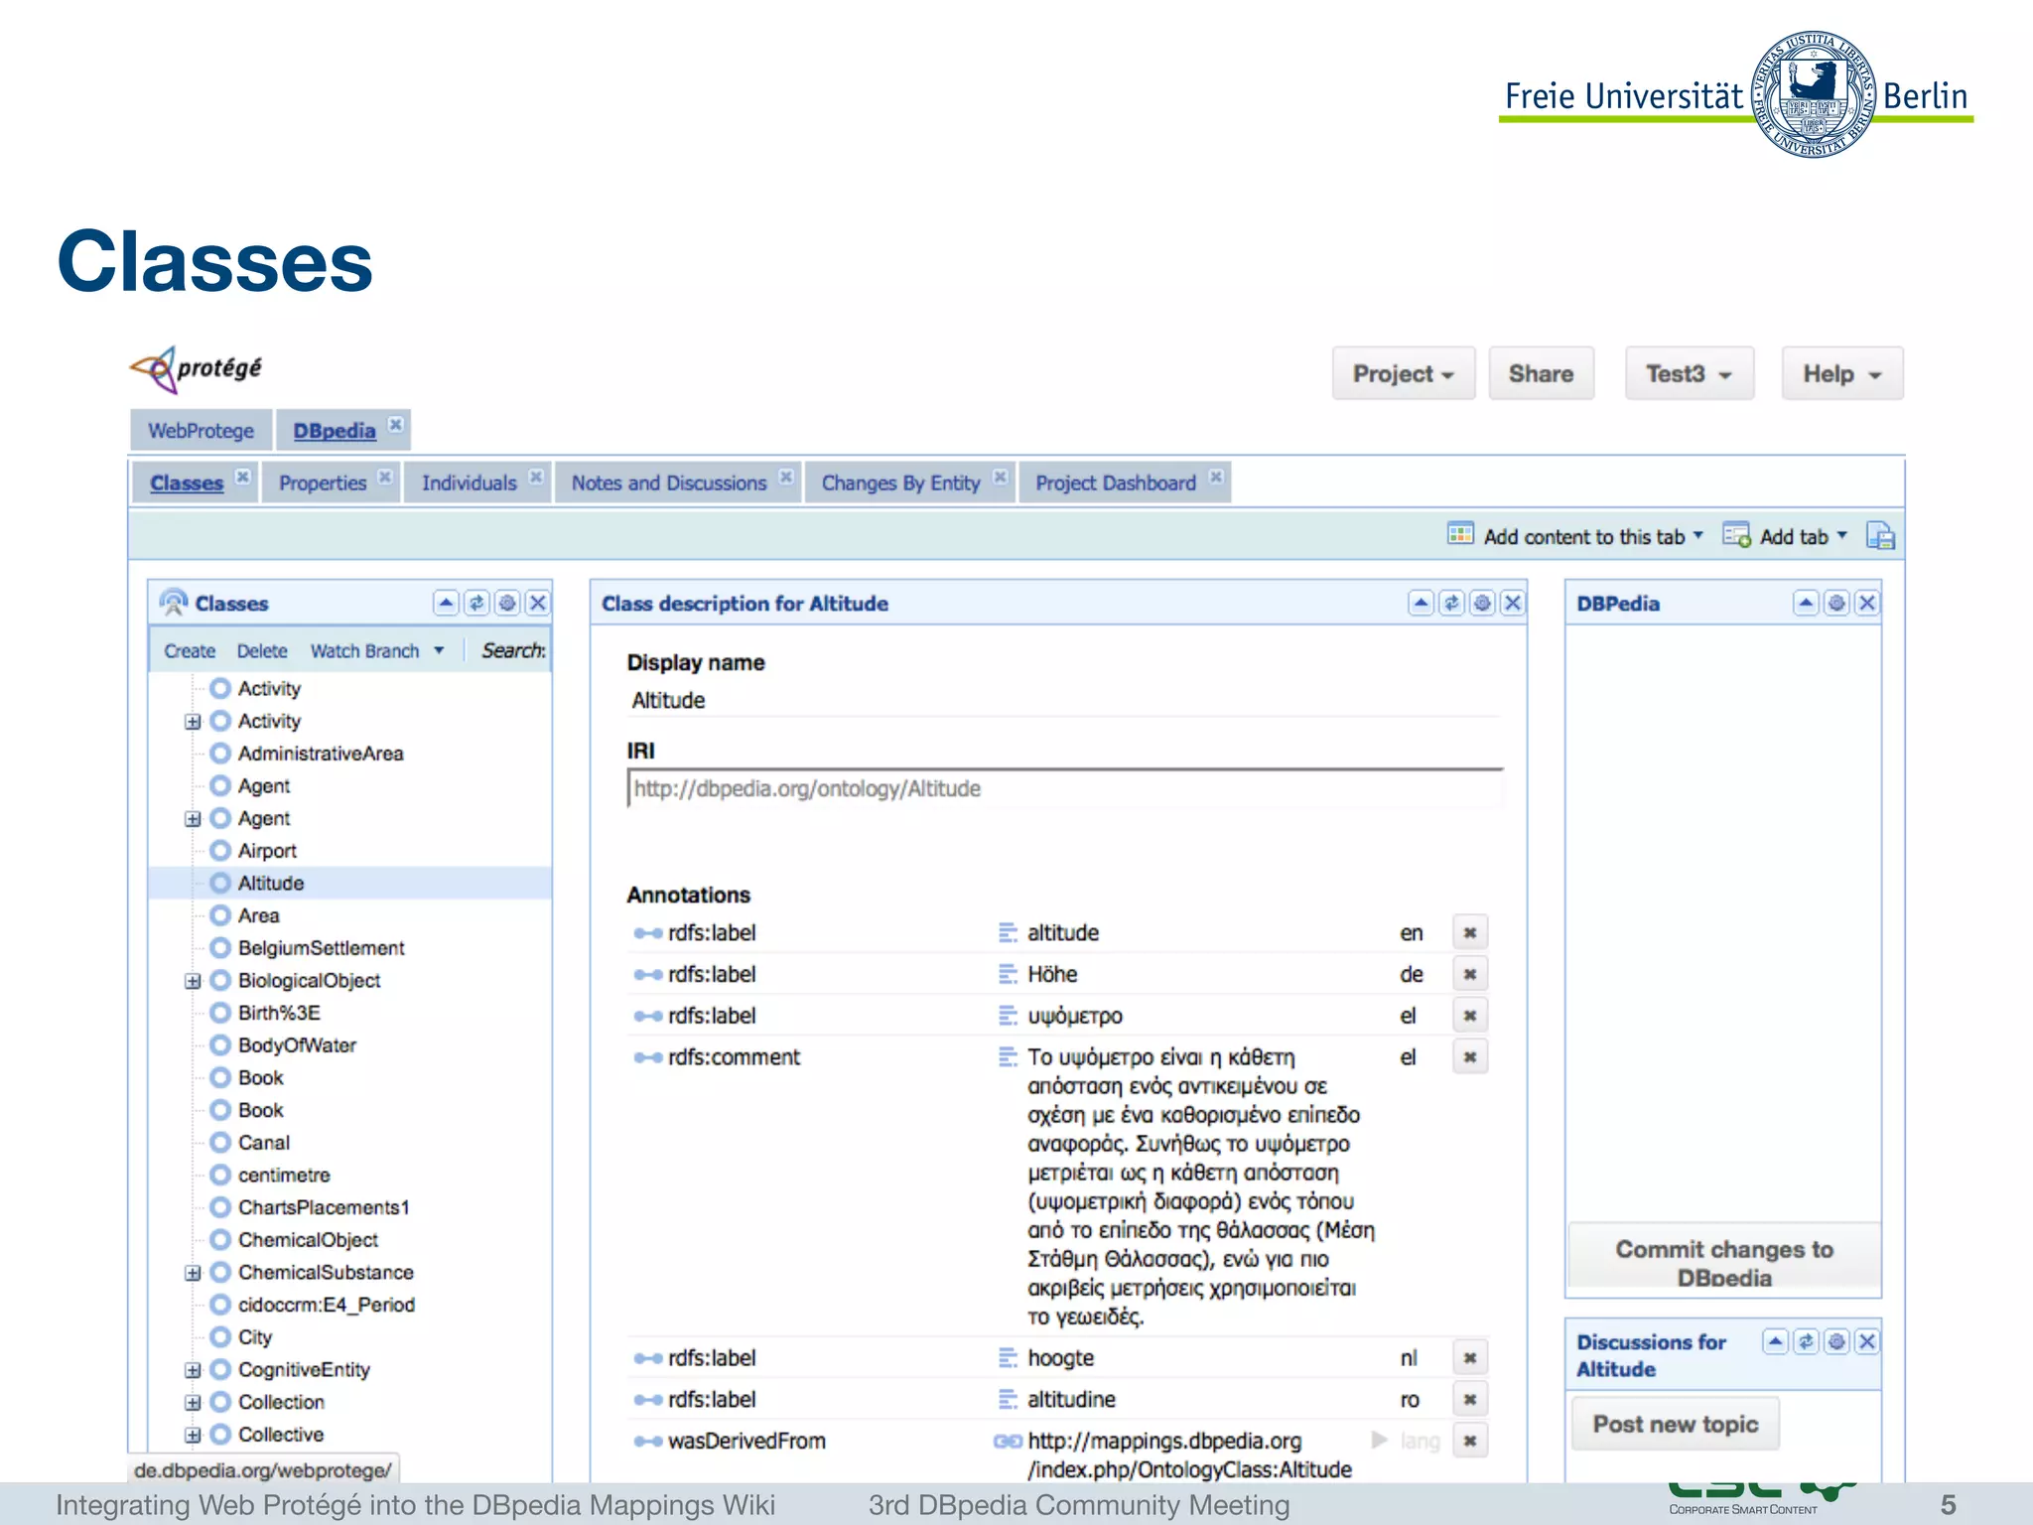The height and width of the screenshot is (1525, 2033).
Task: Click Create in Classes toolbar
Action: (190, 651)
